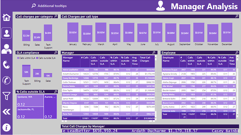Viewport: 241px width, 135px height.
Task: Click magnifier icon on SLA compliance panel
Action: pos(56,52)
